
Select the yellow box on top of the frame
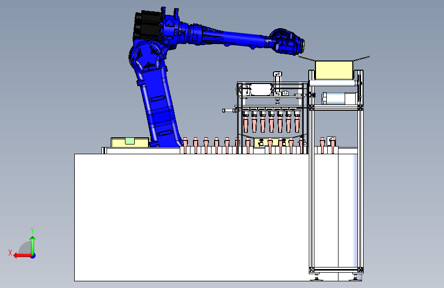click(334, 70)
